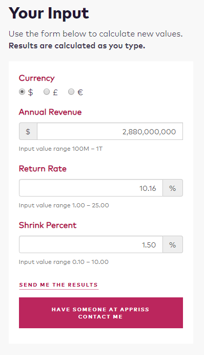Screen dimensions: 204x355
Task: Click the Annual Revenue label
Action: pos(50,112)
